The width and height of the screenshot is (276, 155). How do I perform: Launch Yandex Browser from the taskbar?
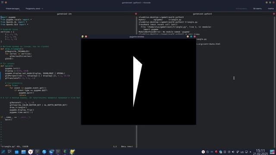tap(31, 152)
